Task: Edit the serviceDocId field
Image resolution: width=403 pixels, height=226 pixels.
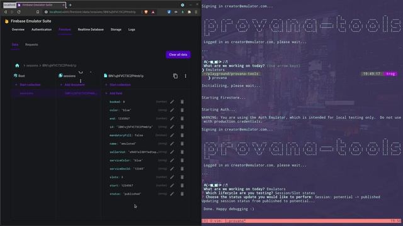Action: tap(172, 169)
